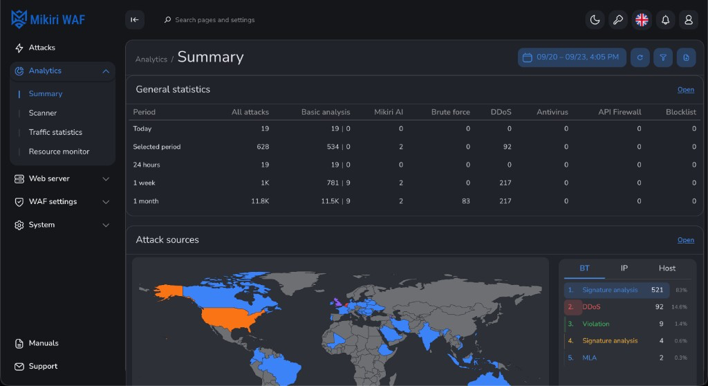Click the Attacks lightning icon
Viewport: 708px width, 386px height.
click(19, 48)
